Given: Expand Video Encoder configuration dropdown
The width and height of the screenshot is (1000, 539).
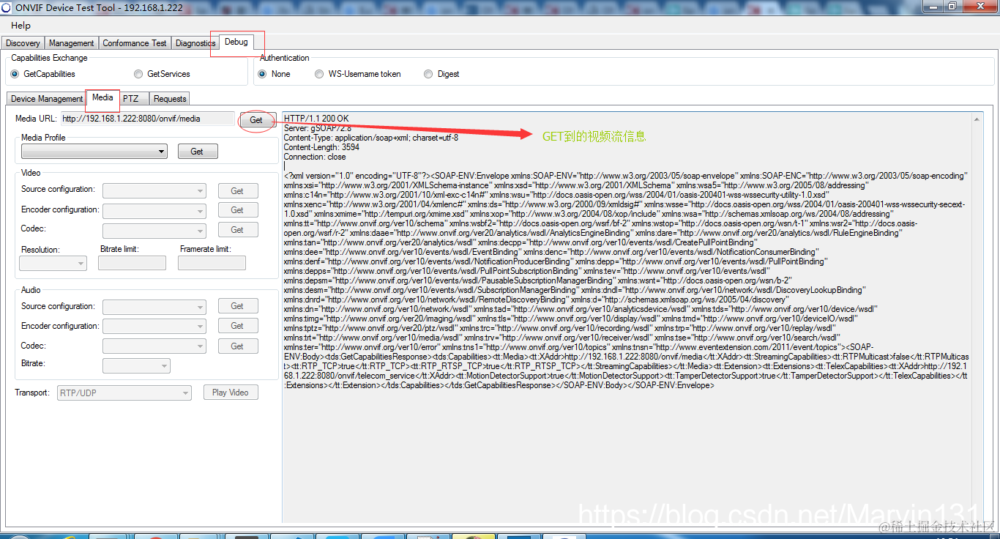Looking at the screenshot, I should pyautogui.click(x=154, y=211).
